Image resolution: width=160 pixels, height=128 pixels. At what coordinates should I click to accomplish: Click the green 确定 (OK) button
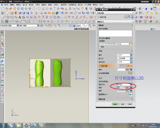pos(115,104)
